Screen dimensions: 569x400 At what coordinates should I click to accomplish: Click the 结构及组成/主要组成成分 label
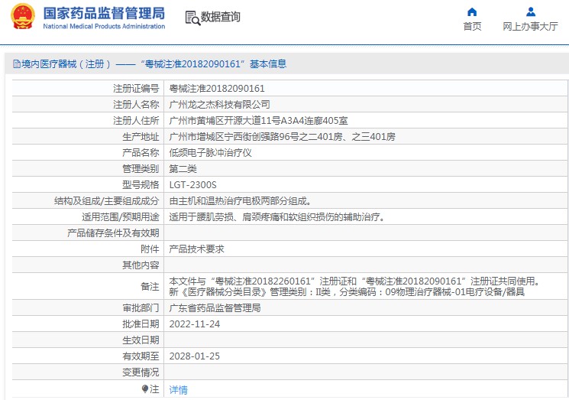pos(106,201)
